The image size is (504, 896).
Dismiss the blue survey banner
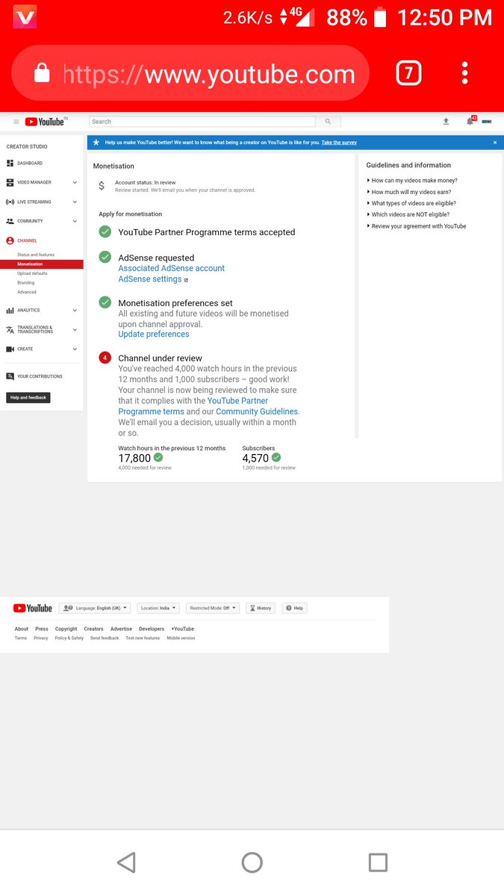(x=494, y=143)
